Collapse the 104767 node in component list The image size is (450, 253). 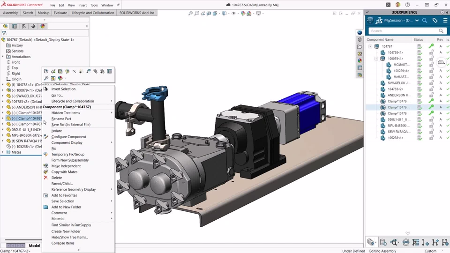point(370,46)
